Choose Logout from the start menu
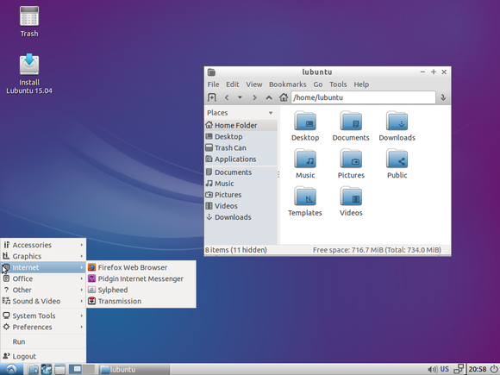 pos(43,357)
